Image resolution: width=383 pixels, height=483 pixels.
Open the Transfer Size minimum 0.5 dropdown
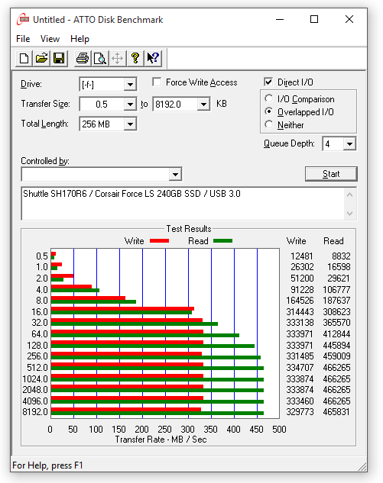click(x=130, y=104)
